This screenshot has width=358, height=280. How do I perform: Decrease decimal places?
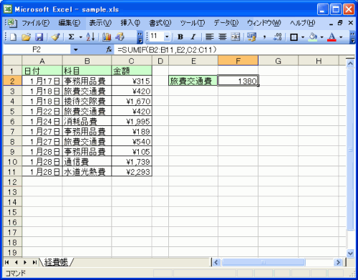278,37
